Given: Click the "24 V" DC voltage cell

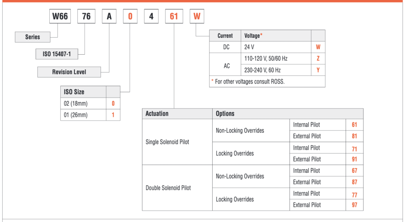Looking at the screenshot, I should pyautogui.click(x=276, y=47).
